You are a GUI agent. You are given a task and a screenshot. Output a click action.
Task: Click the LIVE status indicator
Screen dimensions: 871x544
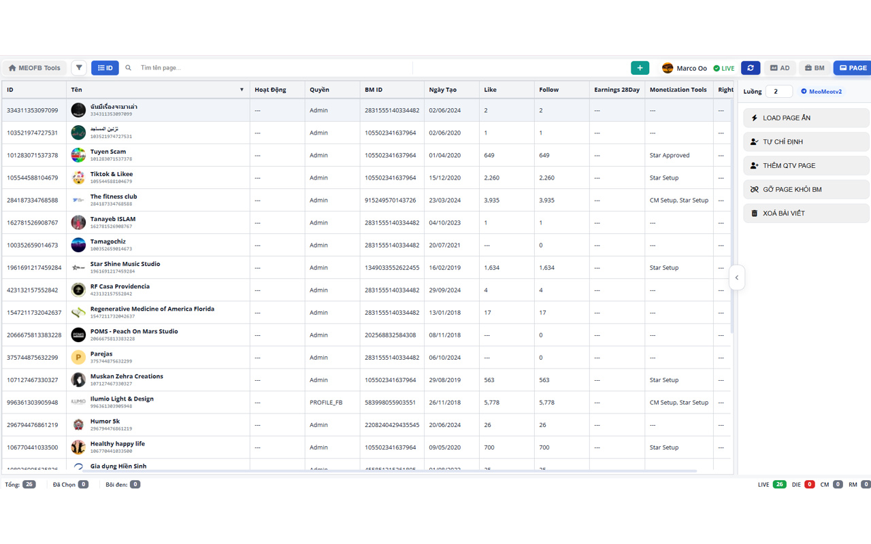click(723, 67)
